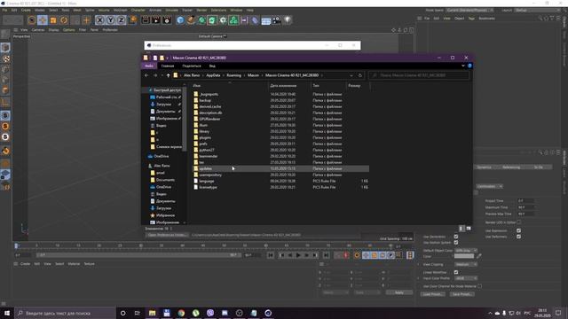Switch to the Referencing tab
Screen dimensions: 568x319
[x=511, y=167]
